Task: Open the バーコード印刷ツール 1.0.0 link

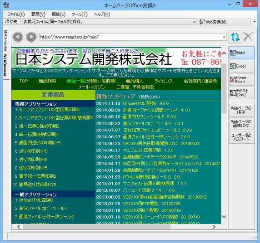Action: click(x=149, y=190)
